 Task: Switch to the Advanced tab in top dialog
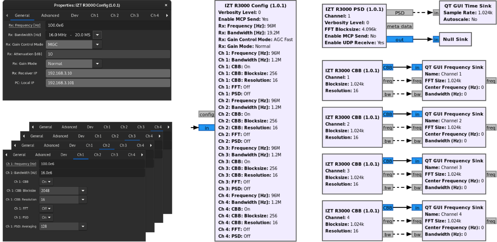tap(50, 16)
